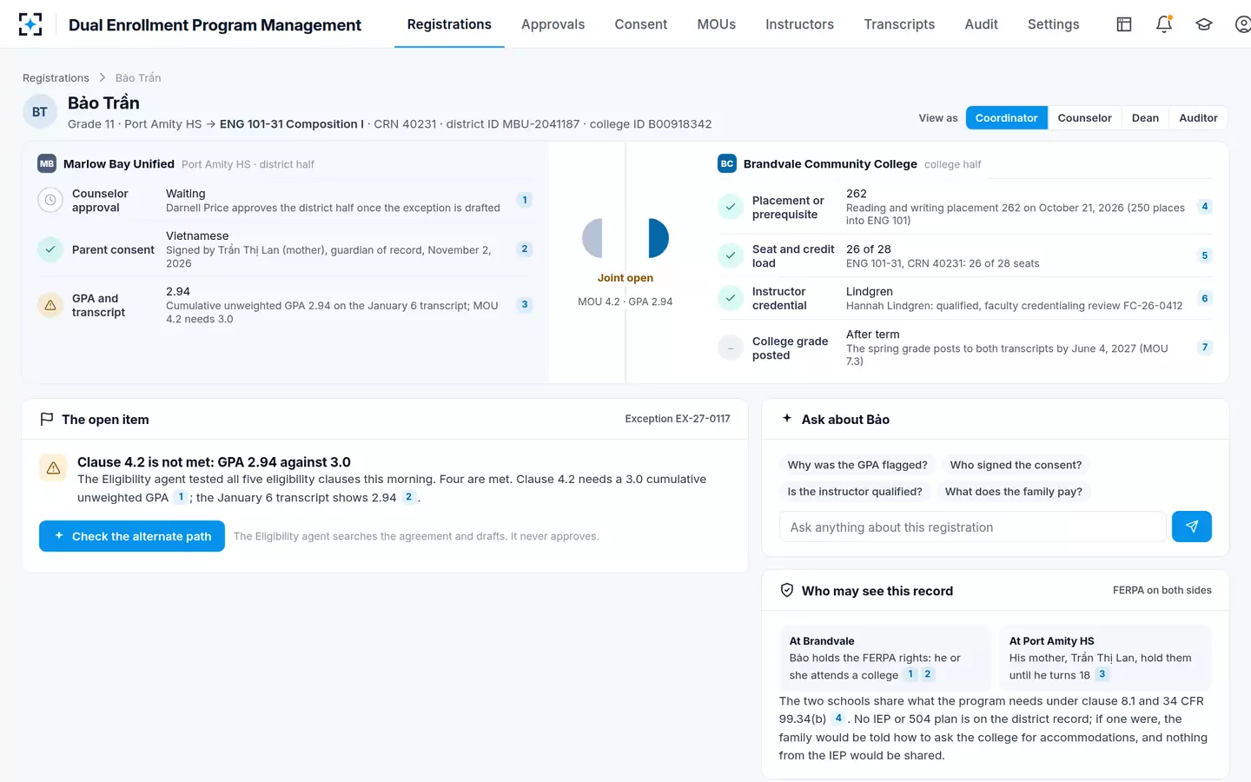Ask 'Why was the GPA flagged?'
Screen dimensions: 1251x782
click(x=857, y=465)
